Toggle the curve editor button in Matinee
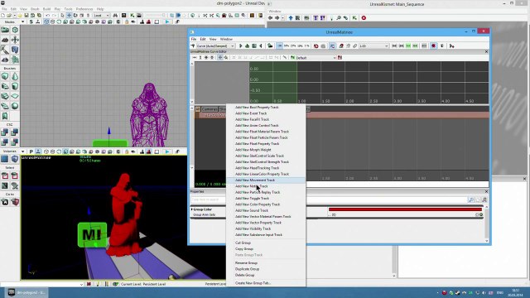This screenshot has height=298, width=530. tap(332, 46)
